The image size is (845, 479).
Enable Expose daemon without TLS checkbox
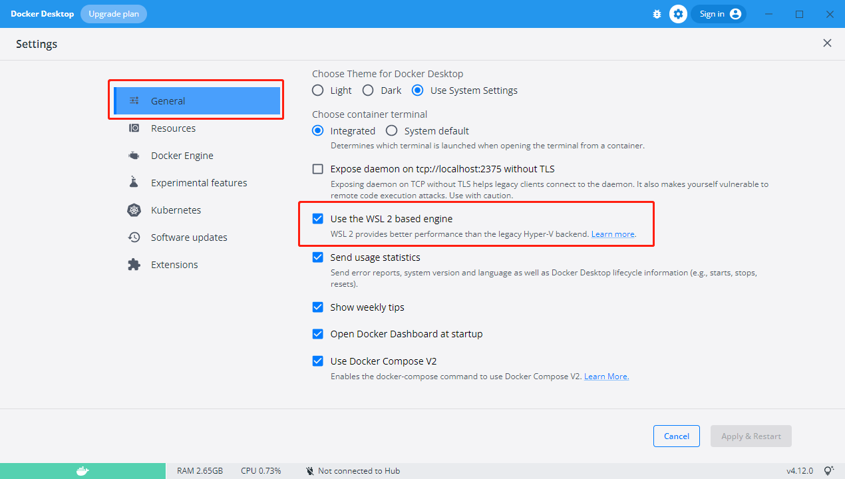(318, 169)
